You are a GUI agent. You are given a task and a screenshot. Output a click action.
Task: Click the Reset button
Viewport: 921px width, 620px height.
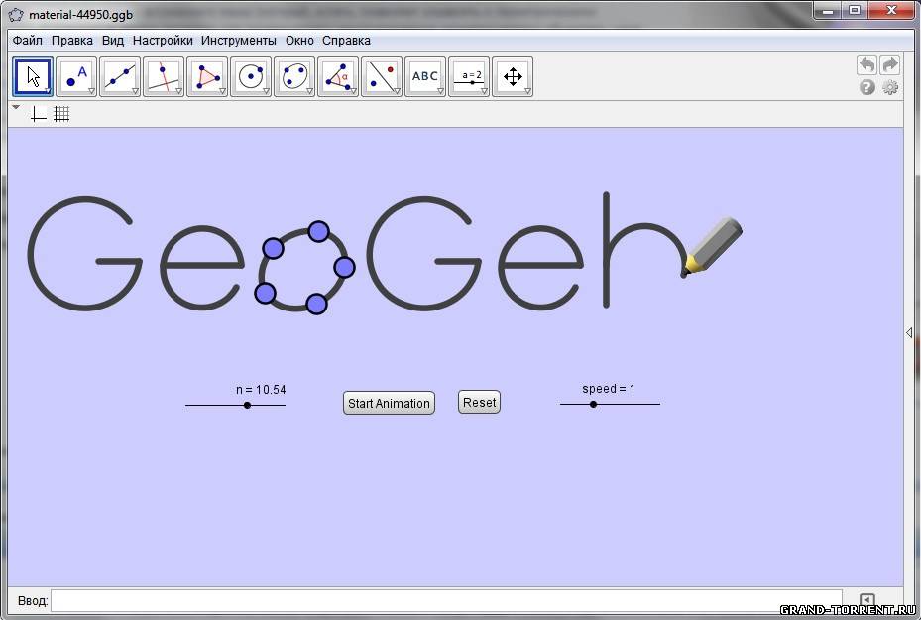tap(479, 403)
